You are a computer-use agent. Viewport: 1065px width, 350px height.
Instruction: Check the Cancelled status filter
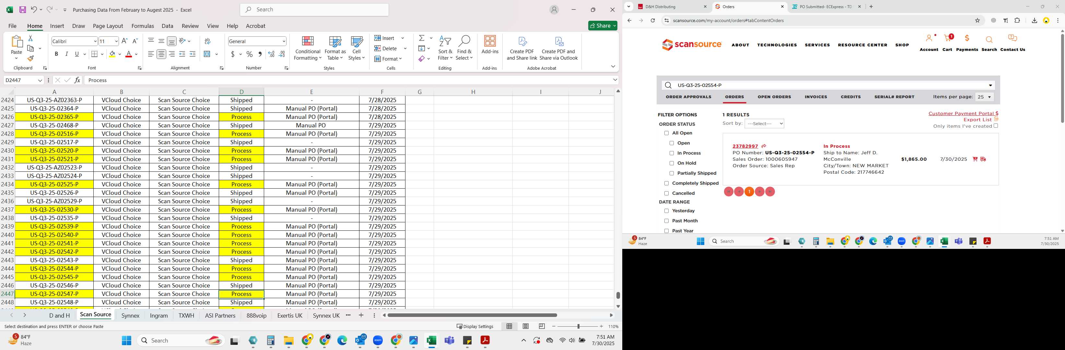(x=666, y=193)
